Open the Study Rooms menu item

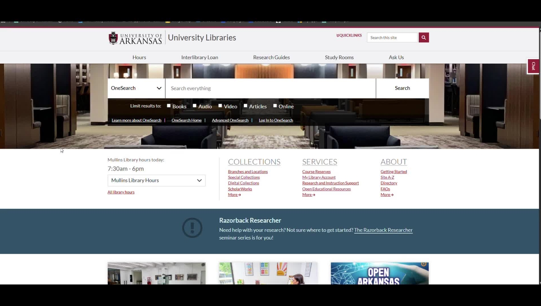[339, 57]
